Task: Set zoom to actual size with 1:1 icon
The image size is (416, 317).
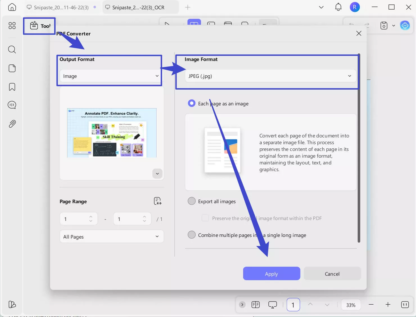Action: 404,304
